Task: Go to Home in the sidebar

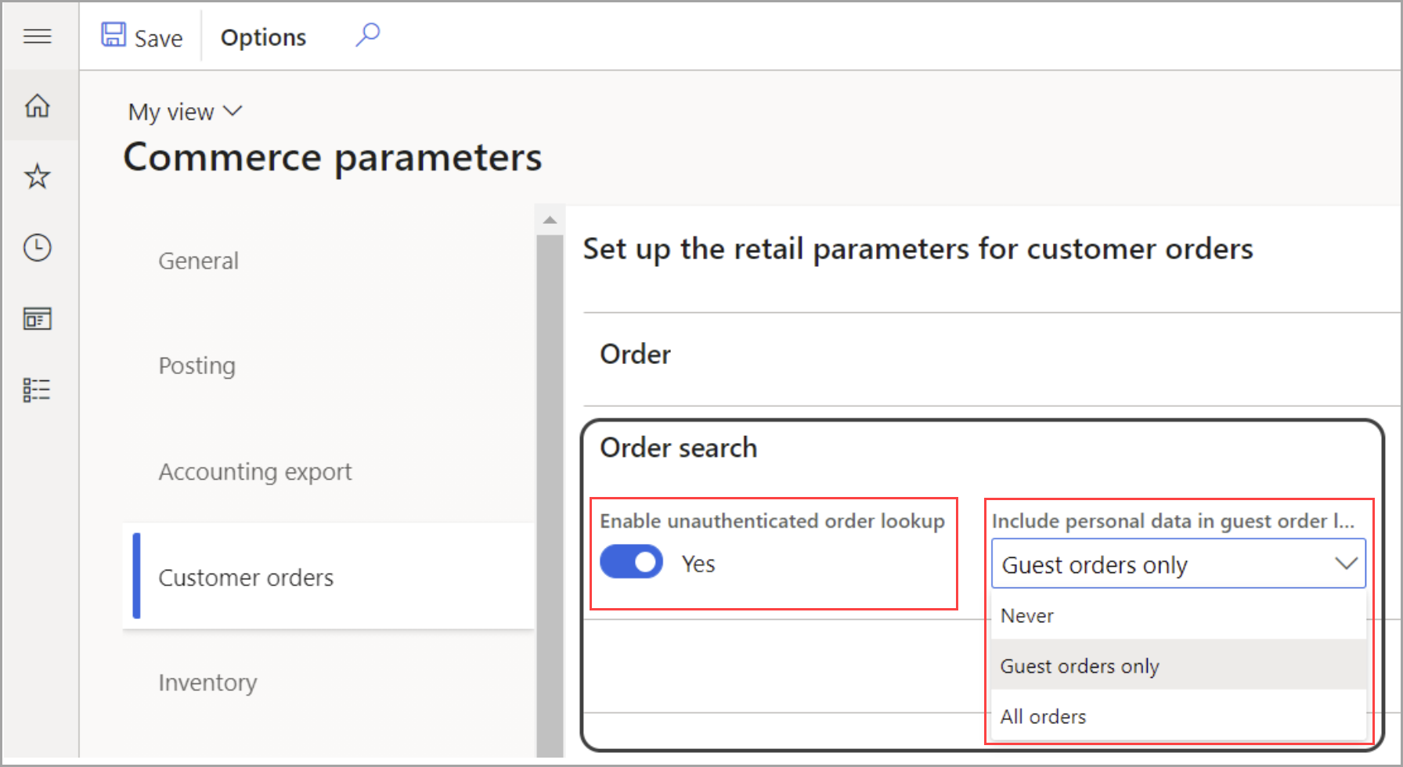Action: pyautogui.click(x=38, y=106)
